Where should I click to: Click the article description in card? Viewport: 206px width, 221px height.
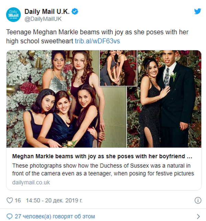(x=103, y=169)
